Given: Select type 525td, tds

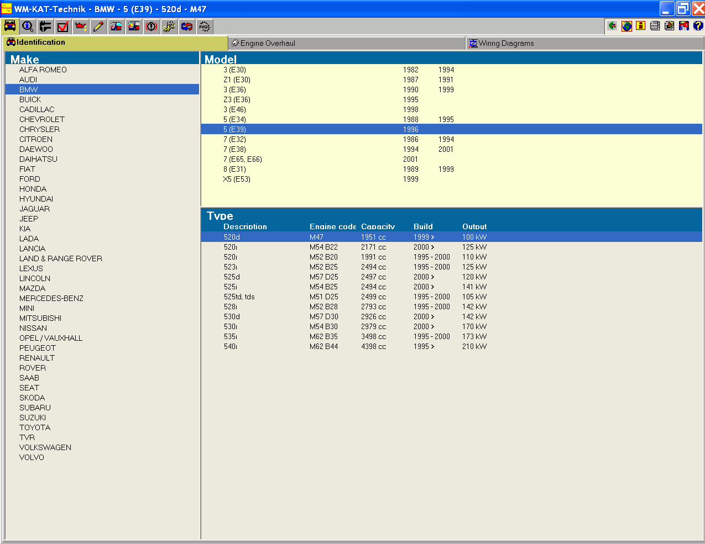Looking at the screenshot, I should click(452, 297).
